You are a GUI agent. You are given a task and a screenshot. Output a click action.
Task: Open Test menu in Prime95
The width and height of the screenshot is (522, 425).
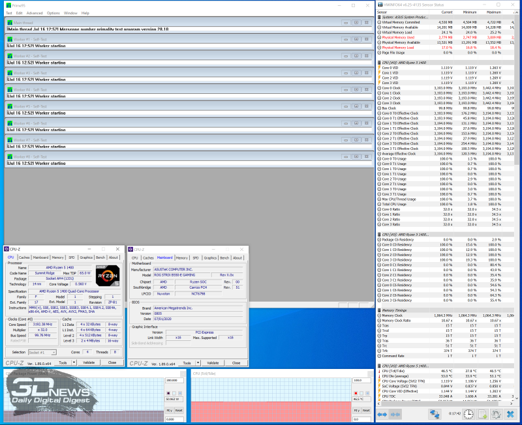(x=9, y=13)
